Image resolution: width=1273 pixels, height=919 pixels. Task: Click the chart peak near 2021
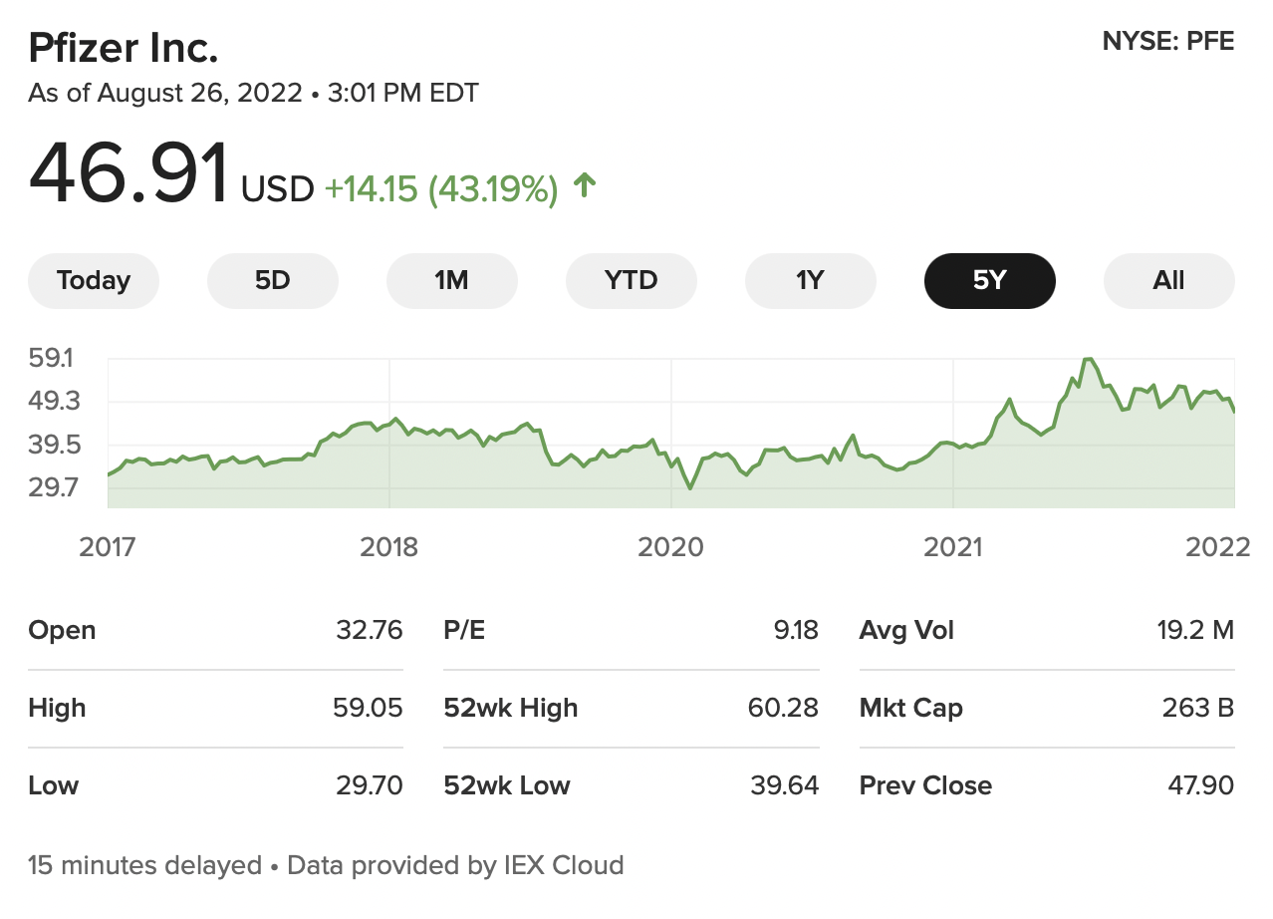click(x=1088, y=360)
